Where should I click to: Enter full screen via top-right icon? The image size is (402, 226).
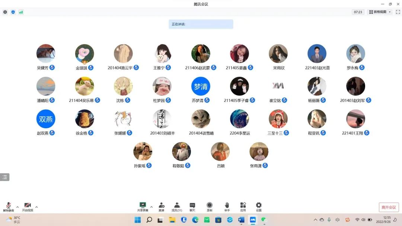pyautogui.click(x=398, y=12)
